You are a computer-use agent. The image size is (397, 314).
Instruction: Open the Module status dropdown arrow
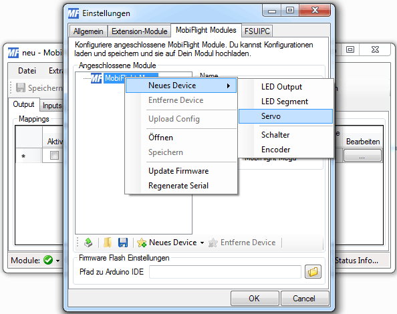[x=57, y=261]
